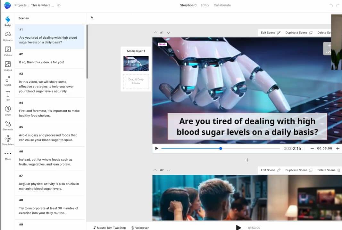The height and width of the screenshot is (230, 342).
Task: Open the Templates panel icon
Action: 8,139
